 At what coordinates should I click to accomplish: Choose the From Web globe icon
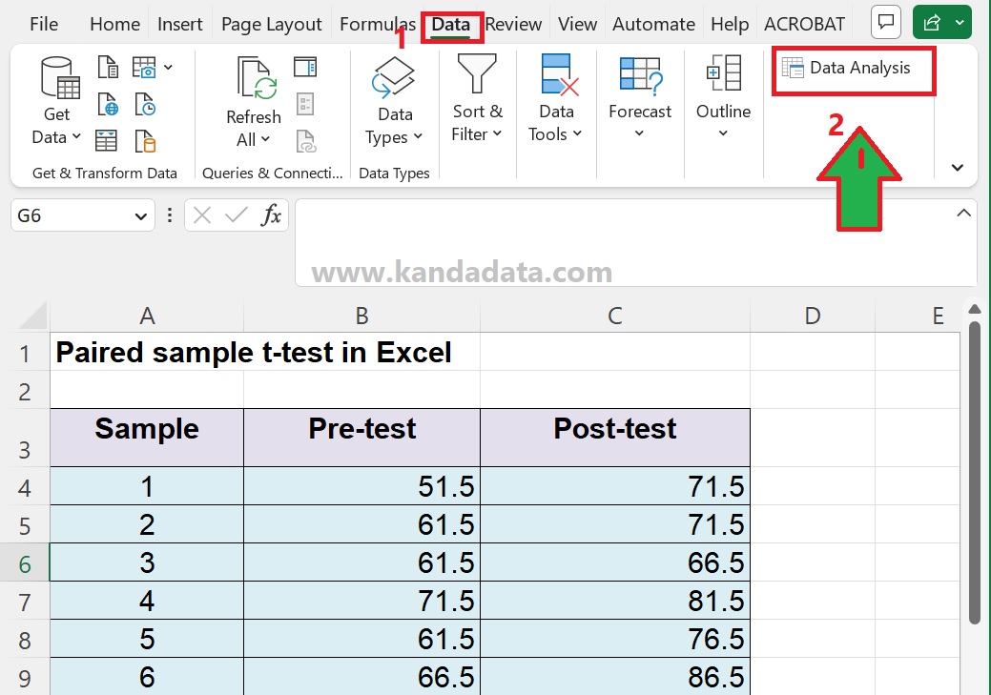click(108, 104)
